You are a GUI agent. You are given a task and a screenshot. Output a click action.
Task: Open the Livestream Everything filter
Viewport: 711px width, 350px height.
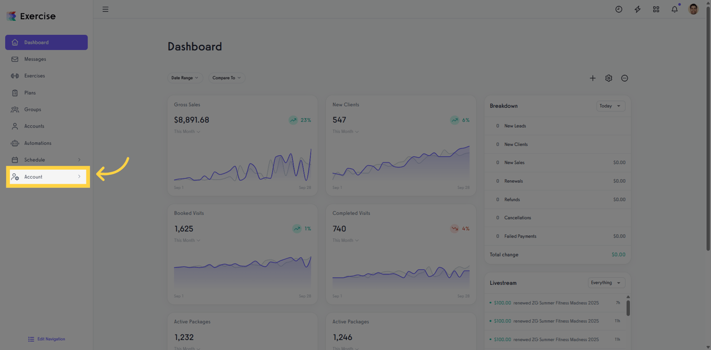click(x=606, y=282)
